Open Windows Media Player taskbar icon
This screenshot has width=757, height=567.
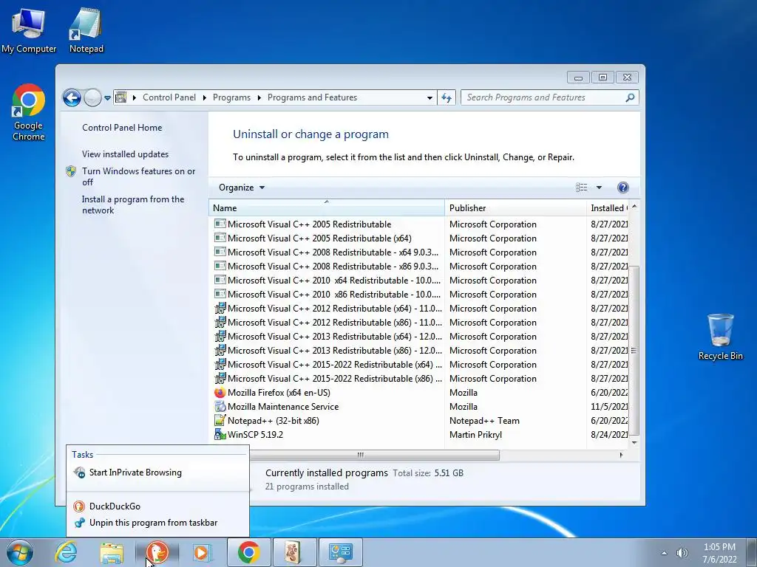point(203,552)
